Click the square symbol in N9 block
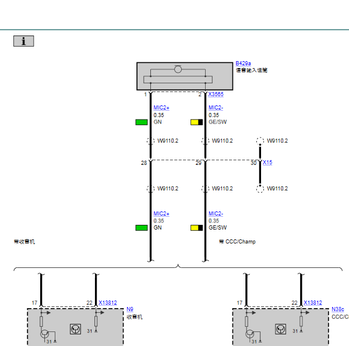The image size is (349, 346). [76, 329]
